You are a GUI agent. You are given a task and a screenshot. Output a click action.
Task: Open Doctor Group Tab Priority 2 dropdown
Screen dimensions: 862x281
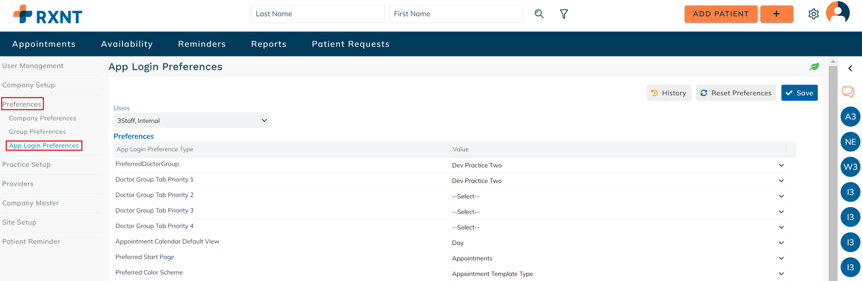pos(618,196)
